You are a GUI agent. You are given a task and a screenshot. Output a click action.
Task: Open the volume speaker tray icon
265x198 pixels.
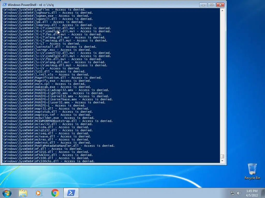pos(239,193)
